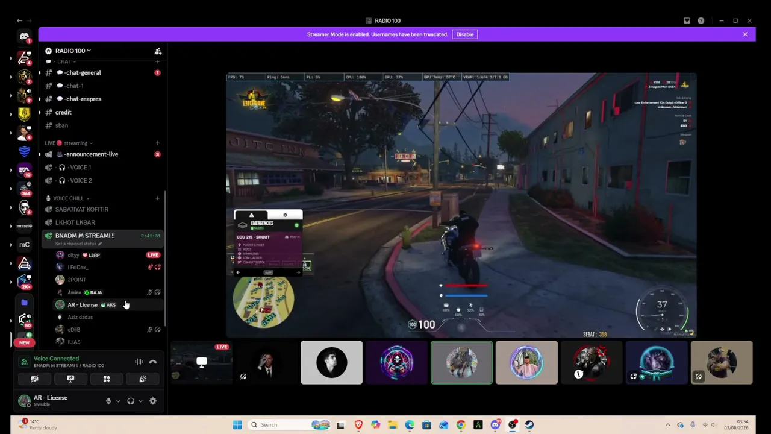Join LKHOT LKBAR voice channel
The image size is (771, 434).
[x=103, y=222]
